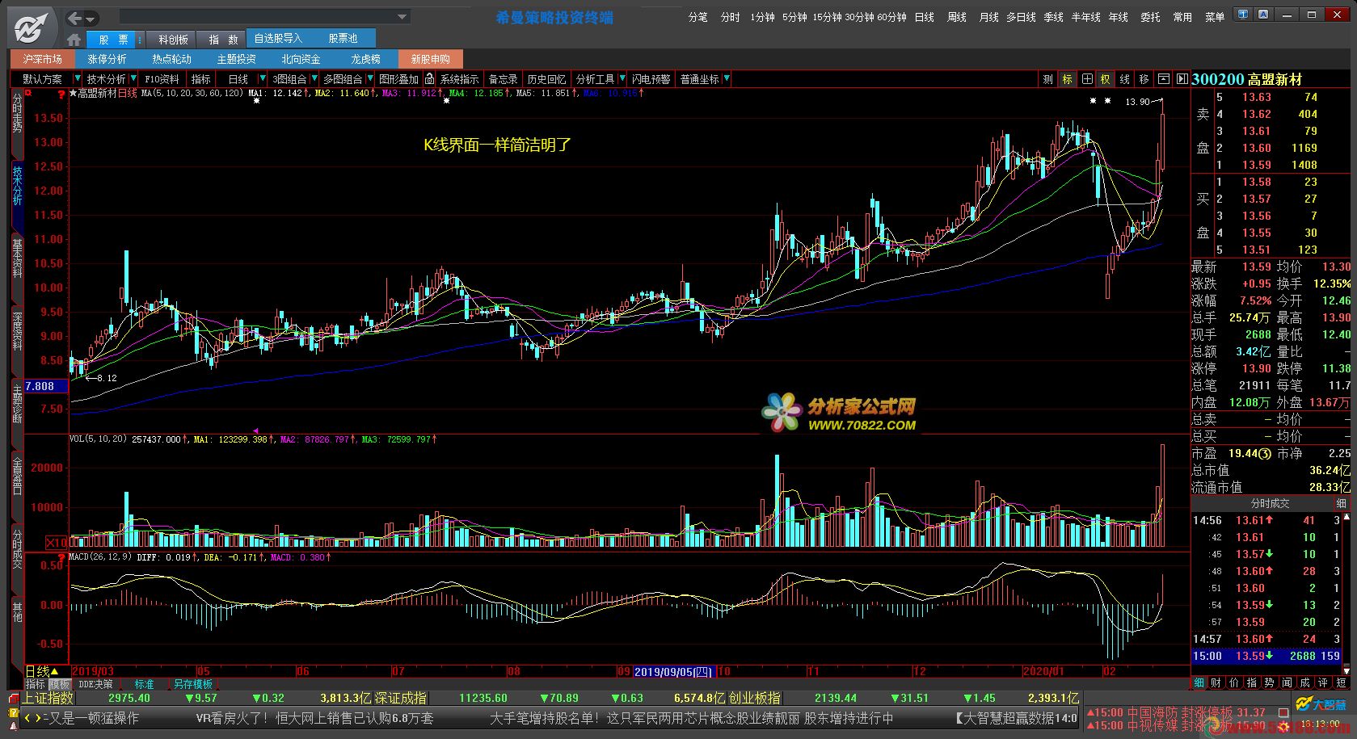Open the 菜单 menu
This screenshot has width=1357, height=739.
click(x=1215, y=17)
